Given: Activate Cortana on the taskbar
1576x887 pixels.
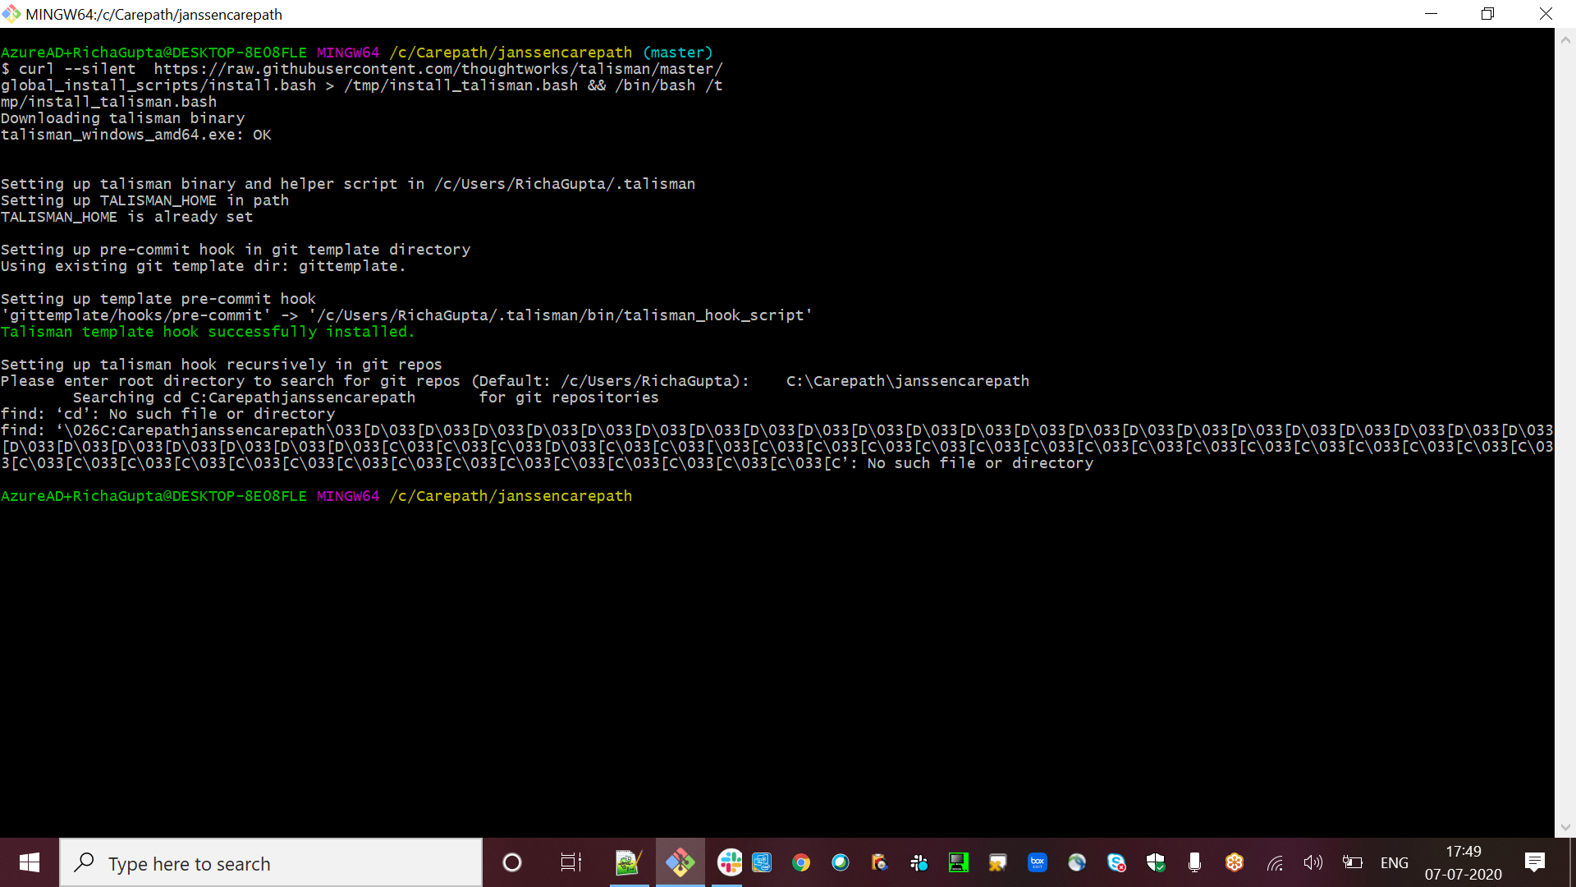Looking at the screenshot, I should (x=512, y=862).
